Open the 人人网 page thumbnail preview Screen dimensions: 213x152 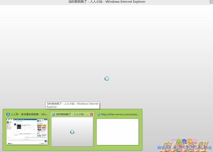[27, 132]
